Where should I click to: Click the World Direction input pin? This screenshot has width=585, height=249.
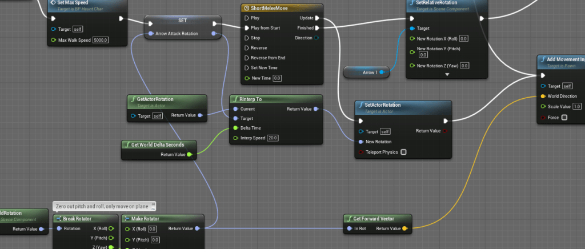[543, 96]
